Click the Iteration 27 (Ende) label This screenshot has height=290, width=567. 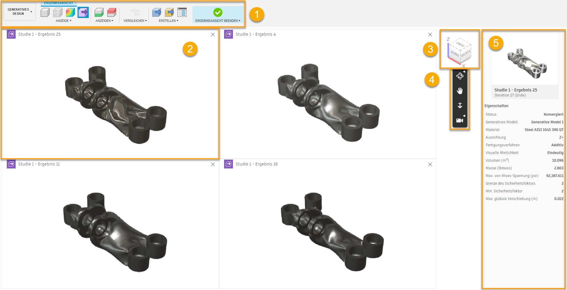[510, 95]
